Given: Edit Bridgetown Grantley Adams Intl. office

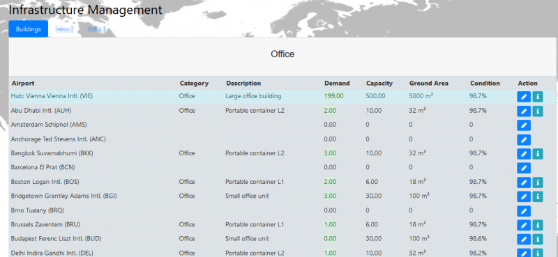Looking at the screenshot, I should (x=524, y=196).
